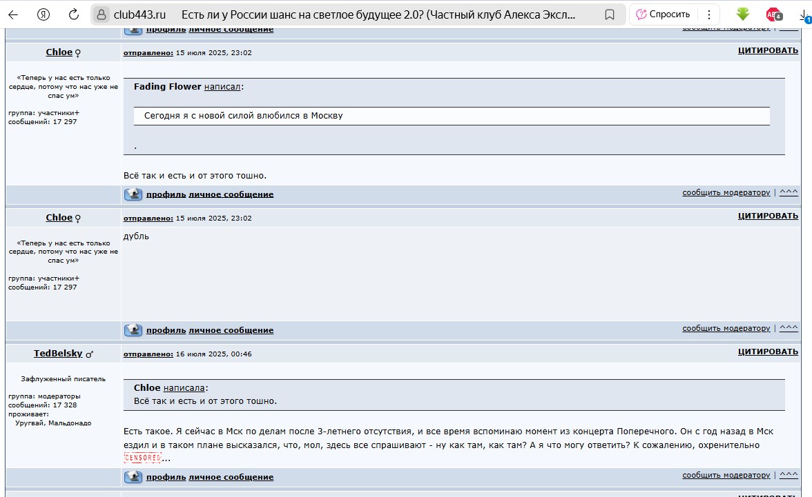
Task: Report the "дубль" post via "сообщить модератору"
Action: pyautogui.click(x=726, y=329)
